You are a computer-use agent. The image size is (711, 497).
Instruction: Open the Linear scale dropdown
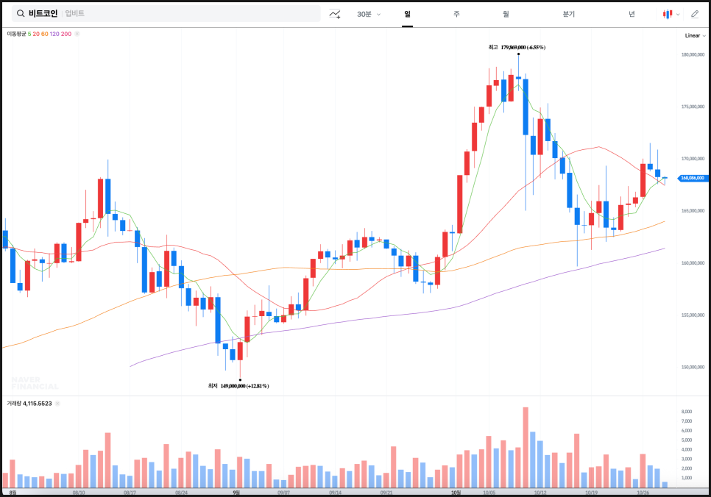(695, 35)
